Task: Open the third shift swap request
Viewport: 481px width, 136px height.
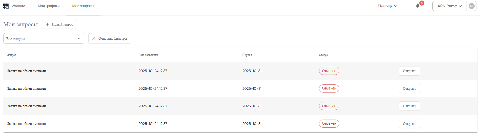Action: (x=409, y=106)
